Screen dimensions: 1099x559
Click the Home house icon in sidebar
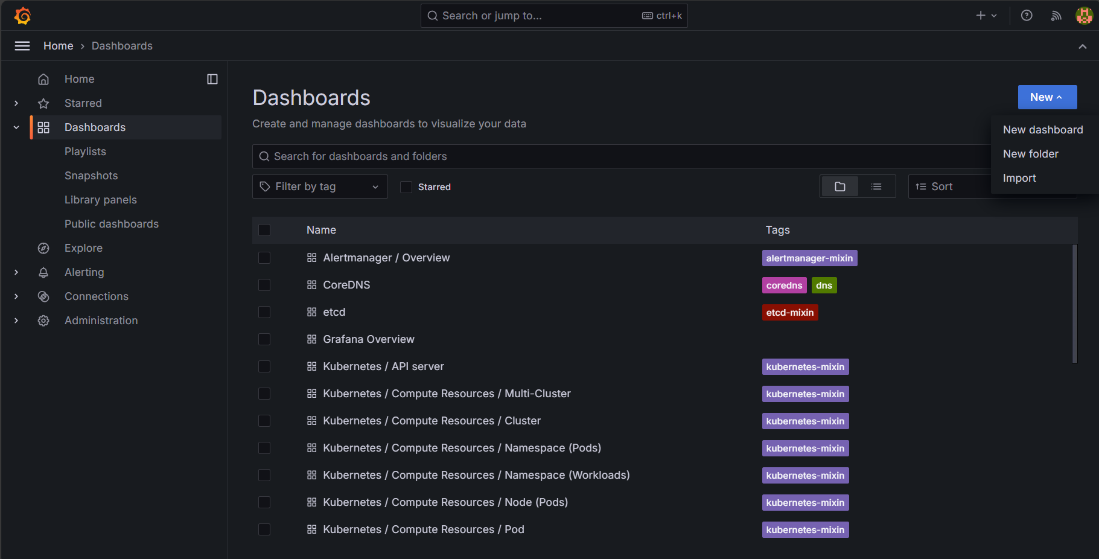click(x=43, y=79)
